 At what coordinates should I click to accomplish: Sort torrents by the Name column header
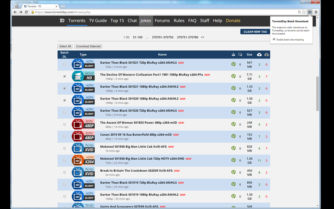pos(162,55)
